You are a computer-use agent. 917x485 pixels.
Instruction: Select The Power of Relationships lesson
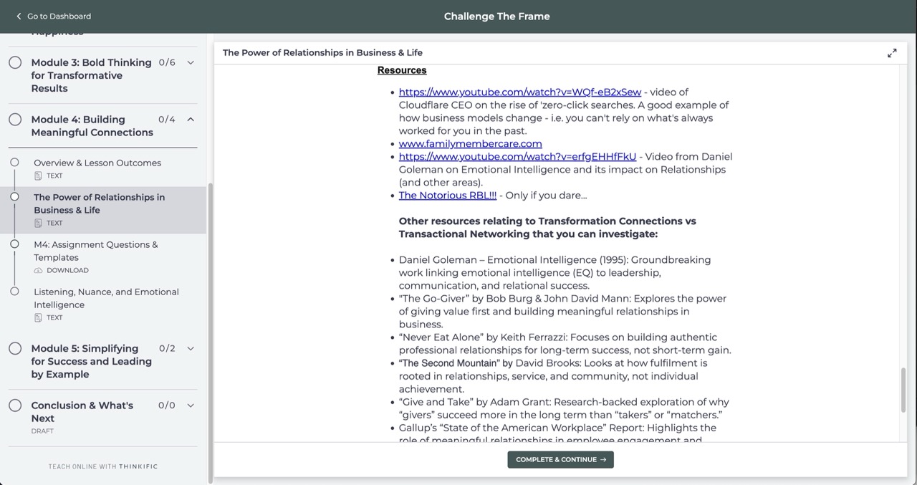[99, 203]
